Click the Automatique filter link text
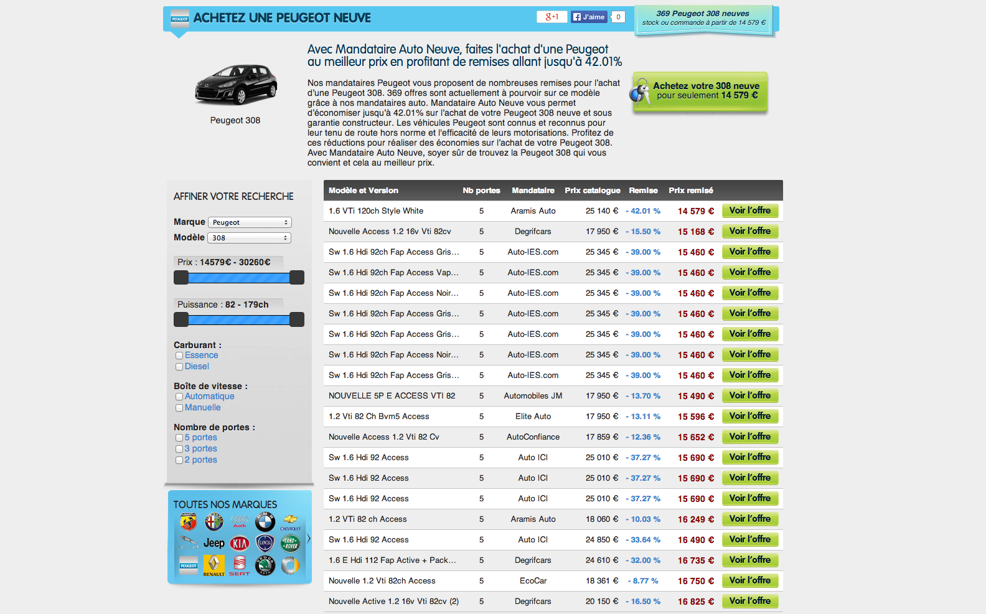This screenshot has width=986, height=614. point(209,397)
